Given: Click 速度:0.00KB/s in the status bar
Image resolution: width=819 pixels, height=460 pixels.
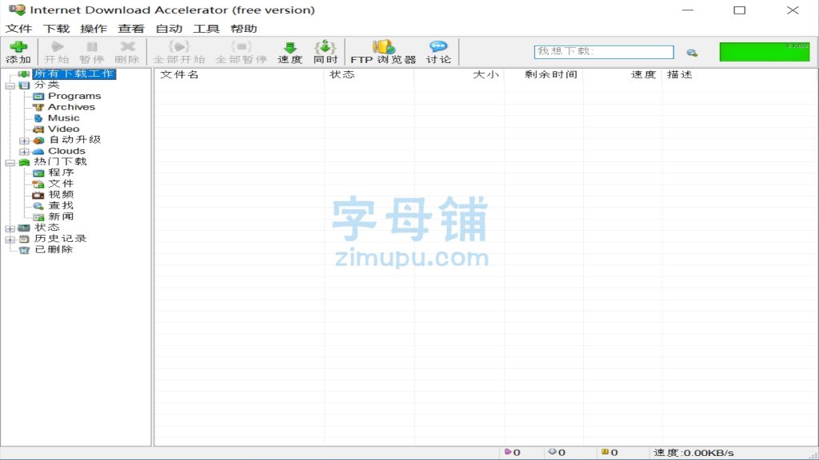Looking at the screenshot, I should [693, 453].
